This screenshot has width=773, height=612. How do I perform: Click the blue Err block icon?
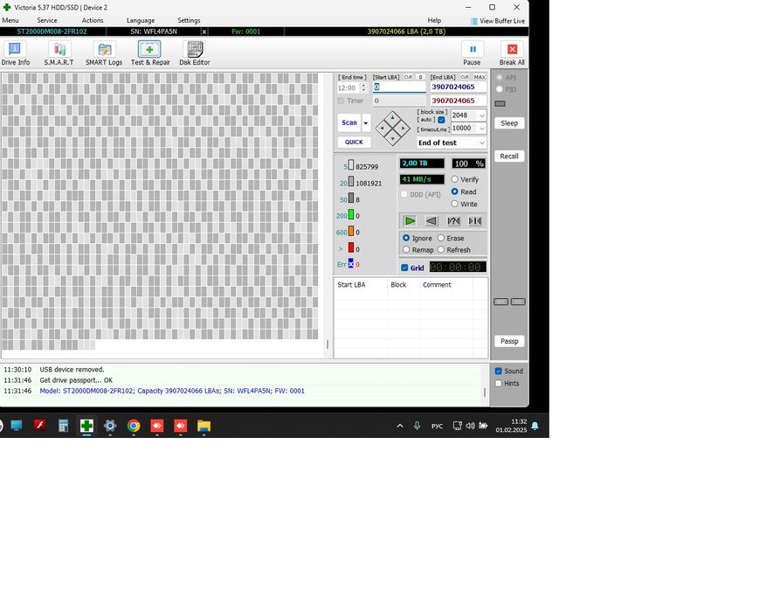tap(351, 263)
